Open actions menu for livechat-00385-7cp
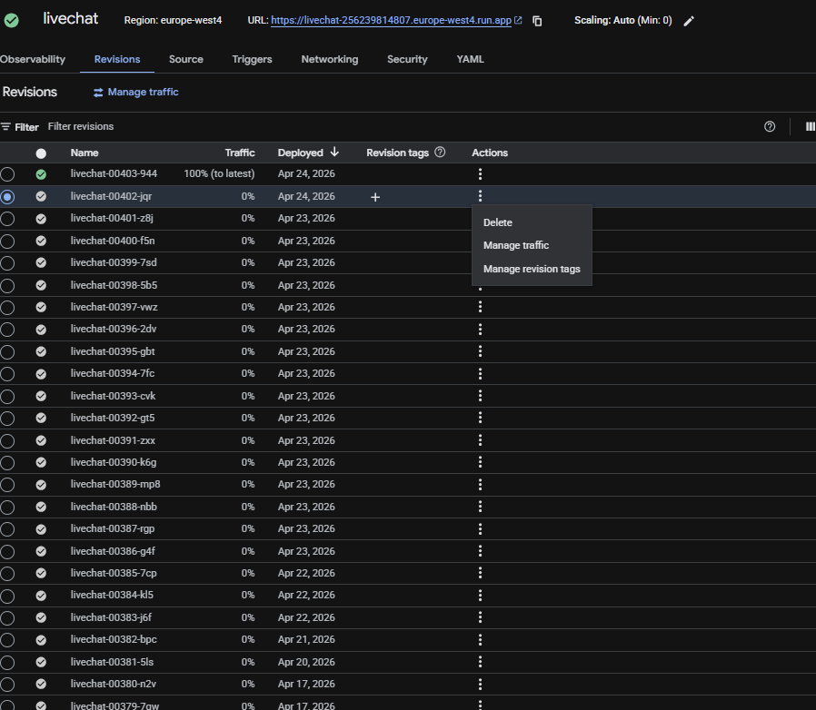Viewport: 816px width, 710px height. pos(480,573)
